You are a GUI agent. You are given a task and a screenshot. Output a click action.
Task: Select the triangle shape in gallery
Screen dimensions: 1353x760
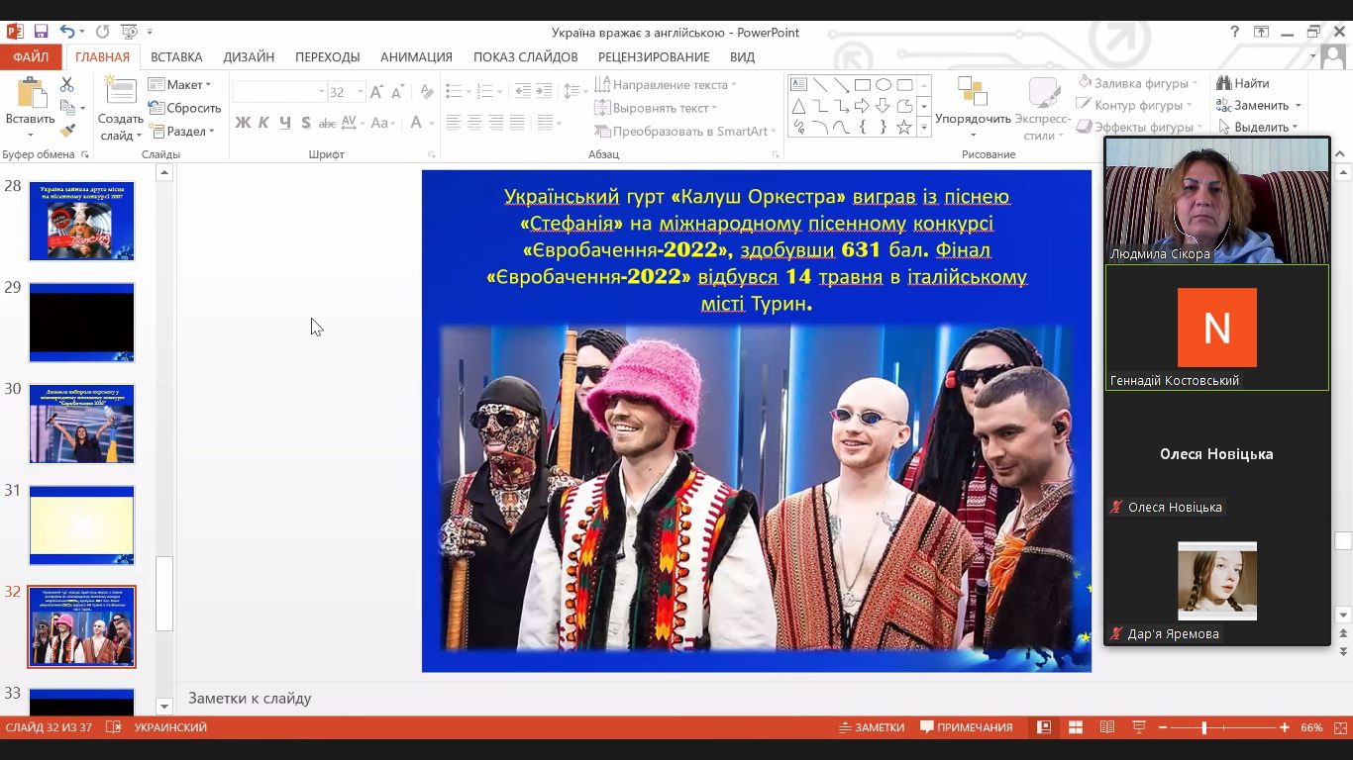(798, 106)
